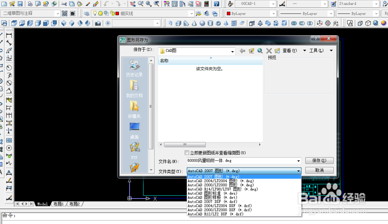The image size is (388, 224).
Task: Switch to the 布局1 layout tab
Action: (59, 204)
